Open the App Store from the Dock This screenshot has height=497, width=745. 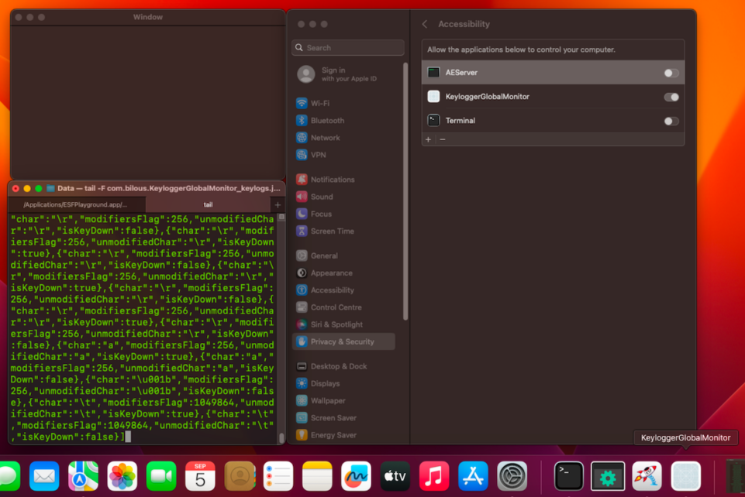pos(472,476)
